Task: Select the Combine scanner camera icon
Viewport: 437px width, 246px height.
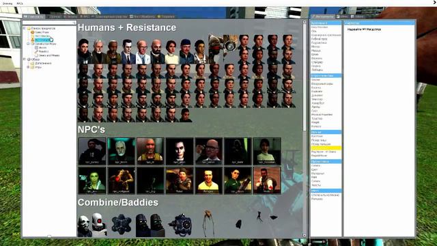Action: (180, 225)
